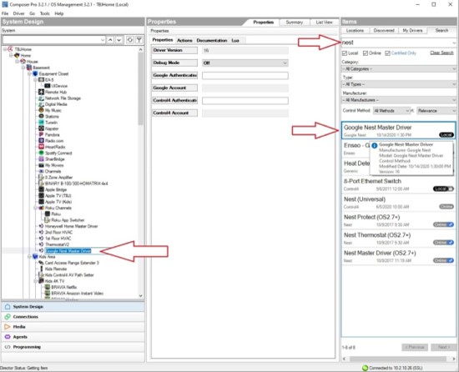
Task: Click the Previous page button
Action: click(x=415, y=347)
